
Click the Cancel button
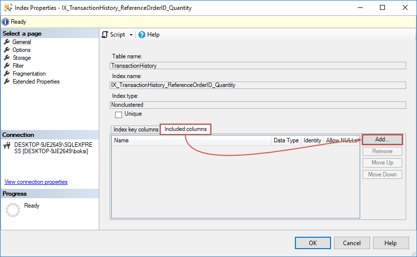352,243
